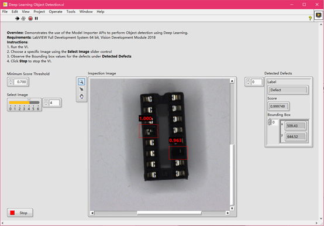
Task: Click the Select Image slider track
Action: [x=24, y=102]
